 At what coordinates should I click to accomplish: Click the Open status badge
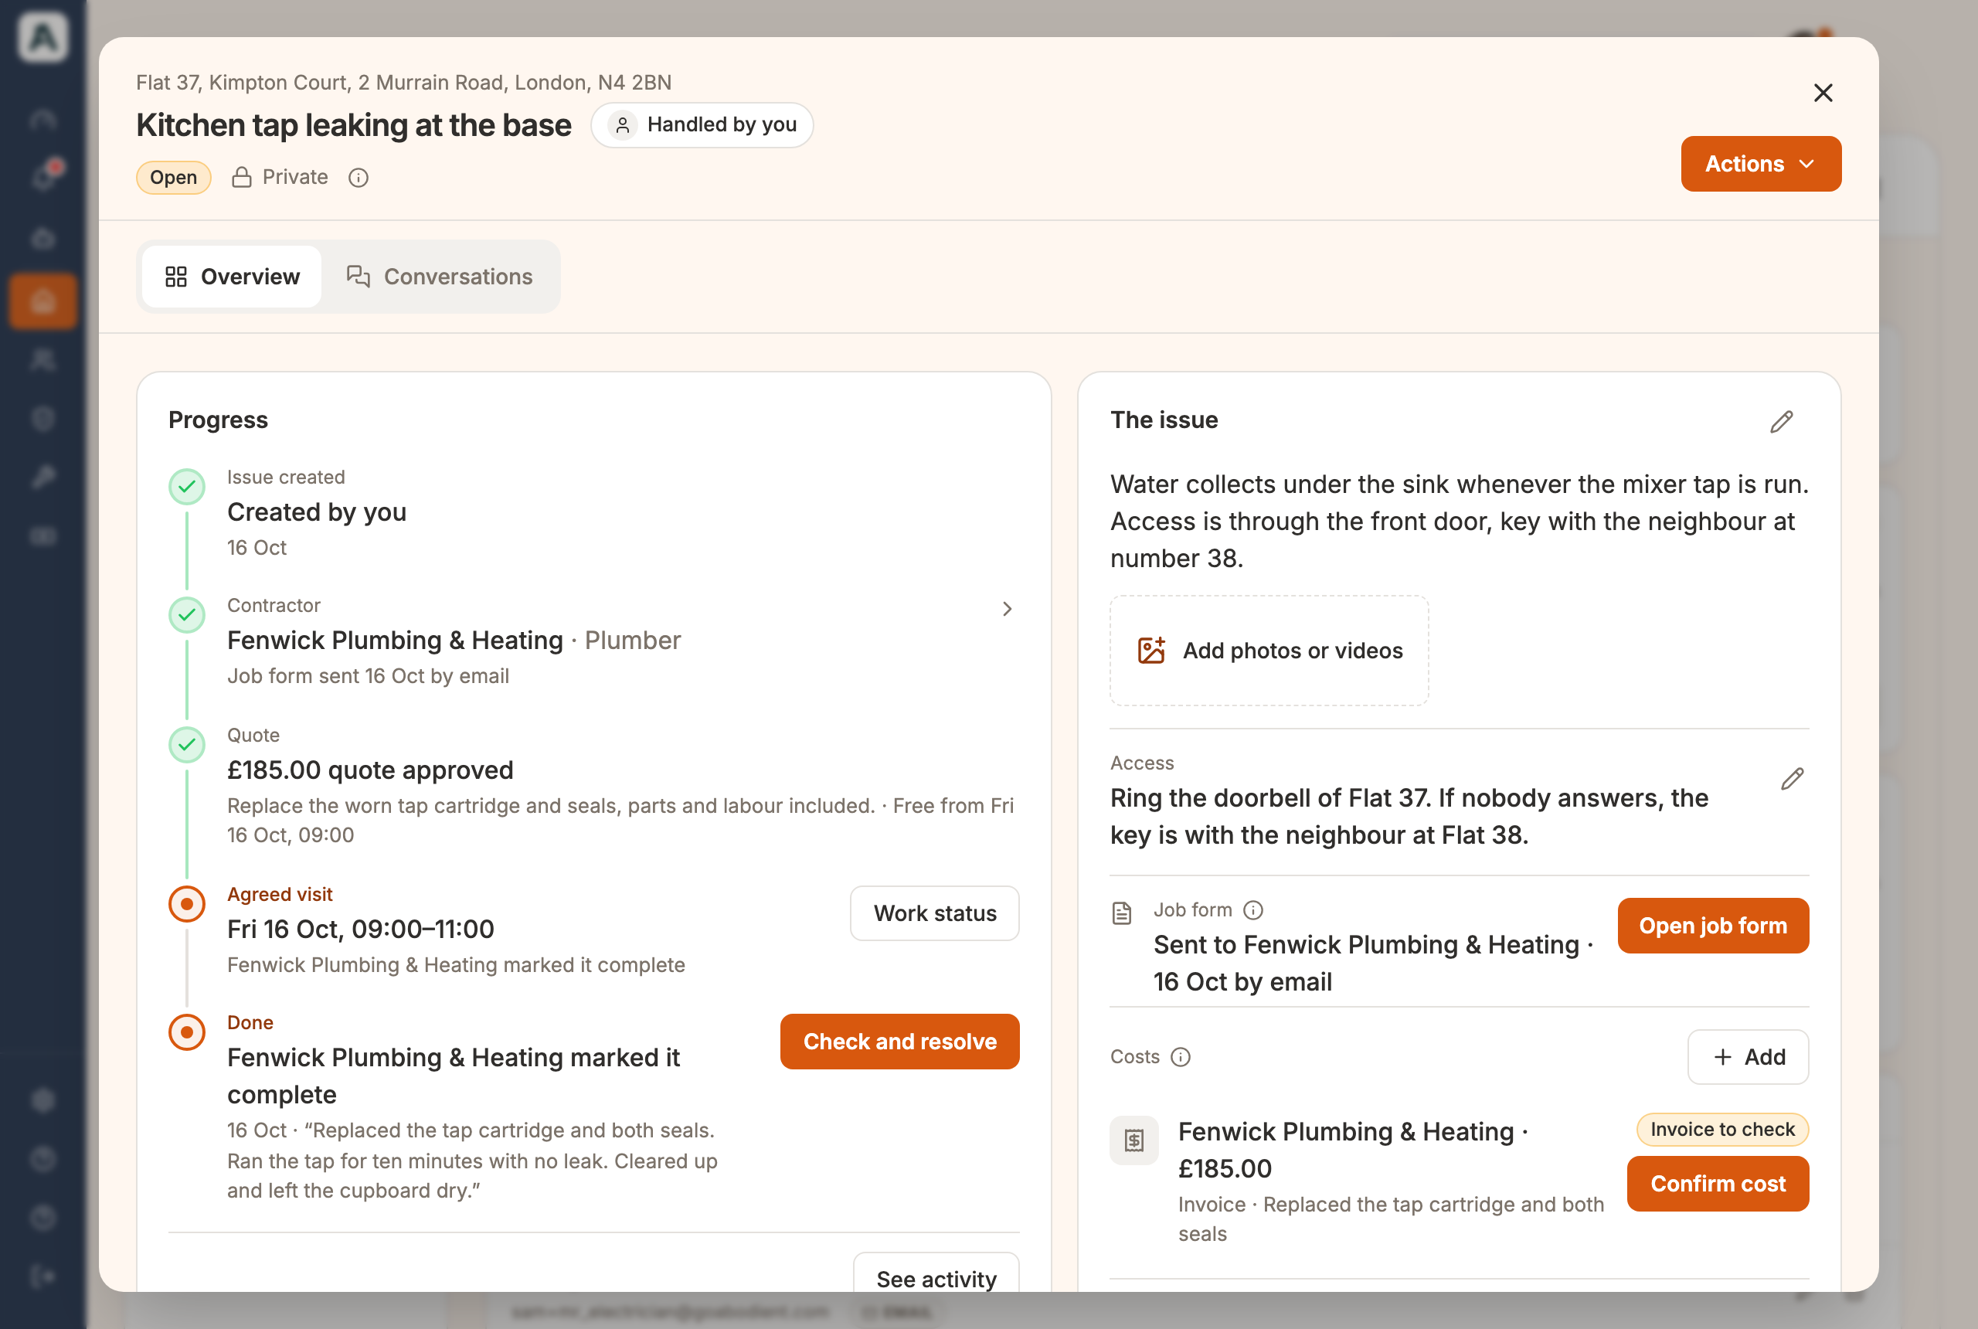(x=174, y=177)
